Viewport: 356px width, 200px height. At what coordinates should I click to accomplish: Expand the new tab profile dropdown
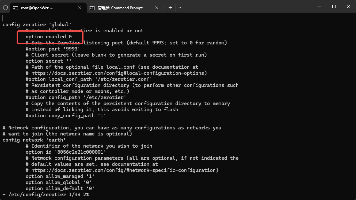tap(180, 8)
